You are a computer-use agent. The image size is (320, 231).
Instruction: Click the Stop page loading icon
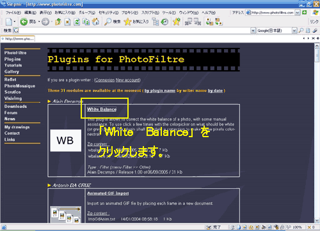click(x=68, y=22)
